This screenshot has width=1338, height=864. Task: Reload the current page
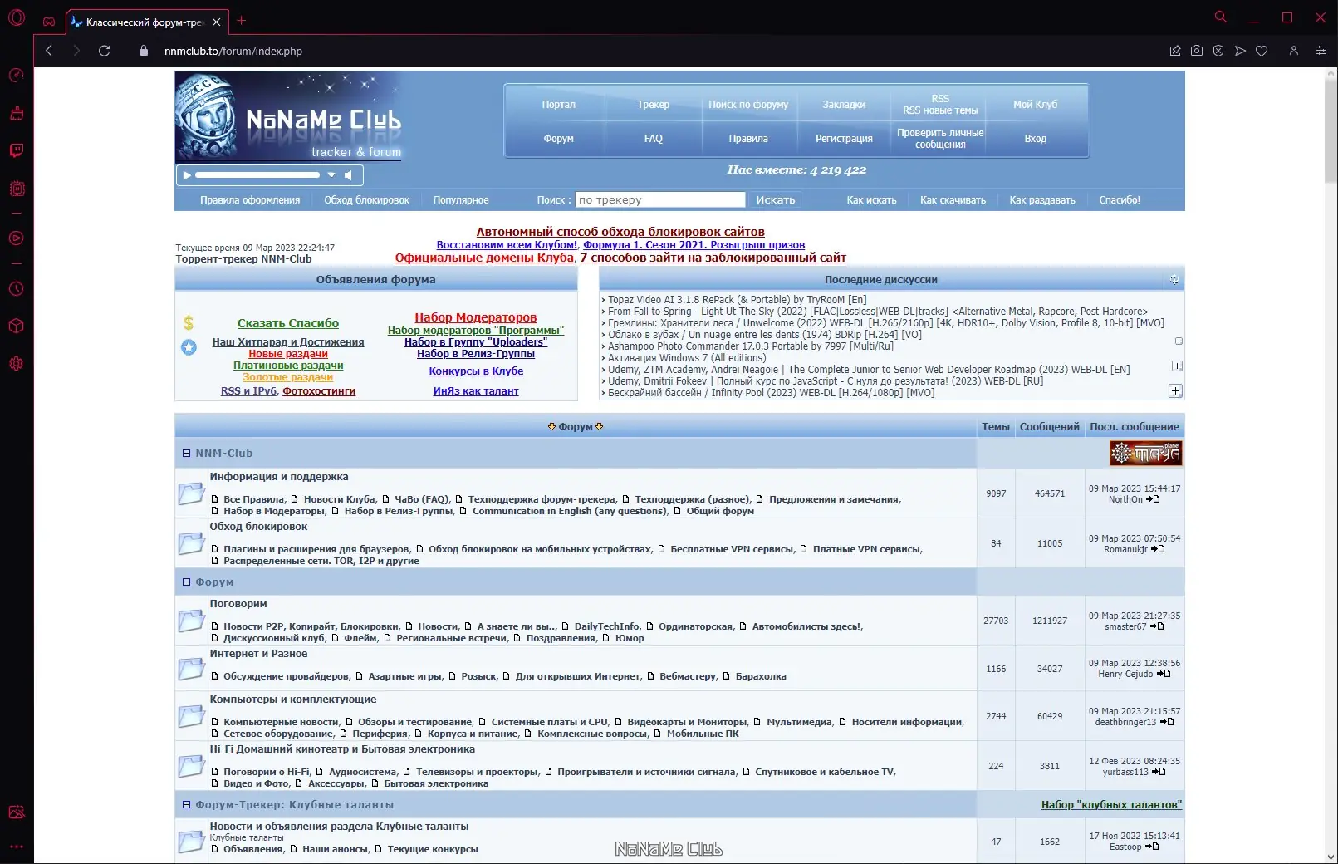(x=104, y=51)
